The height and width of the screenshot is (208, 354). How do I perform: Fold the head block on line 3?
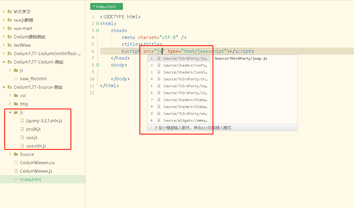point(97,30)
